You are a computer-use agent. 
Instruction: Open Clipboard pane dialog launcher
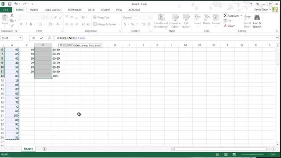16,31
